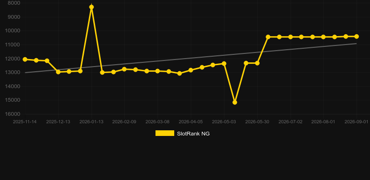Image resolution: width=370 pixels, height=180 pixels.
Task: Click the 10000 y-axis value
Action: click(x=13, y=31)
